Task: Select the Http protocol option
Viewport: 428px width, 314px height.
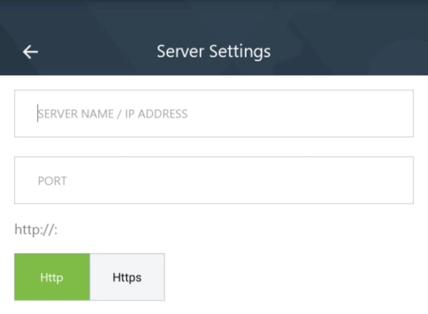Action: (52, 277)
